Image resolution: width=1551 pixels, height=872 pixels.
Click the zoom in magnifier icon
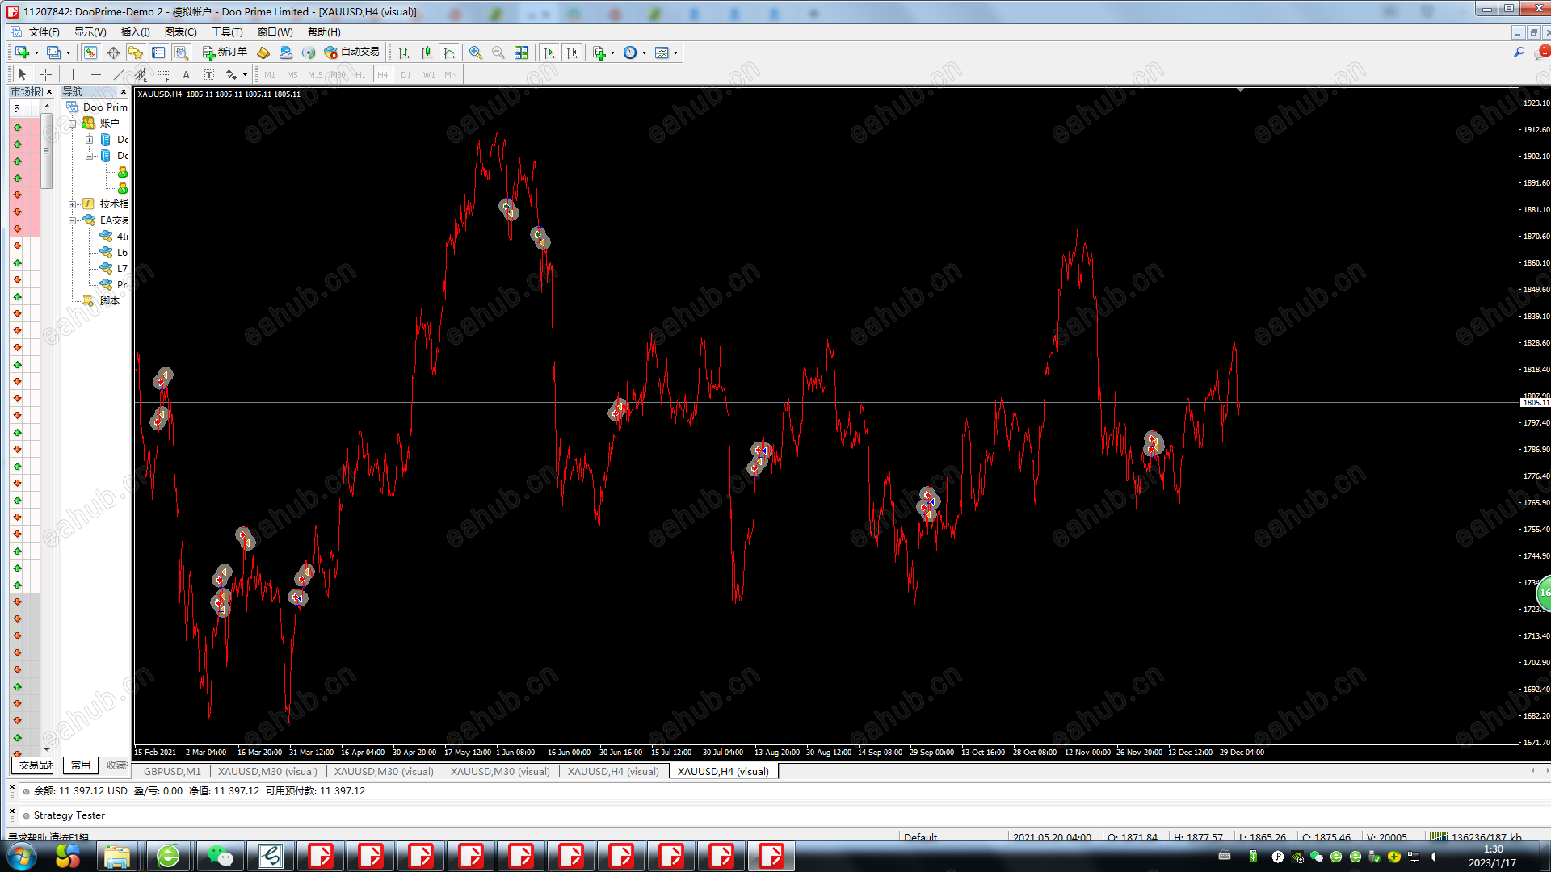tap(476, 52)
